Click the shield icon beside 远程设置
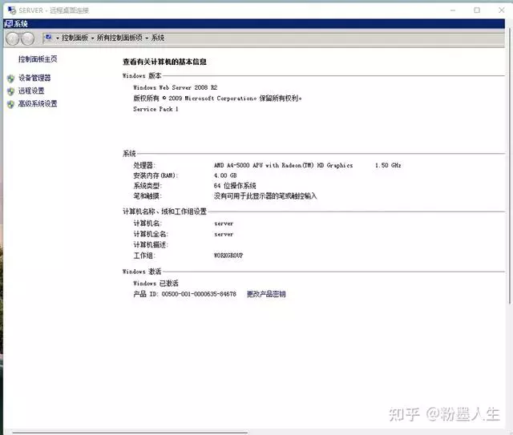The height and width of the screenshot is (435, 513). pyautogui.click(x=10, y=91)
